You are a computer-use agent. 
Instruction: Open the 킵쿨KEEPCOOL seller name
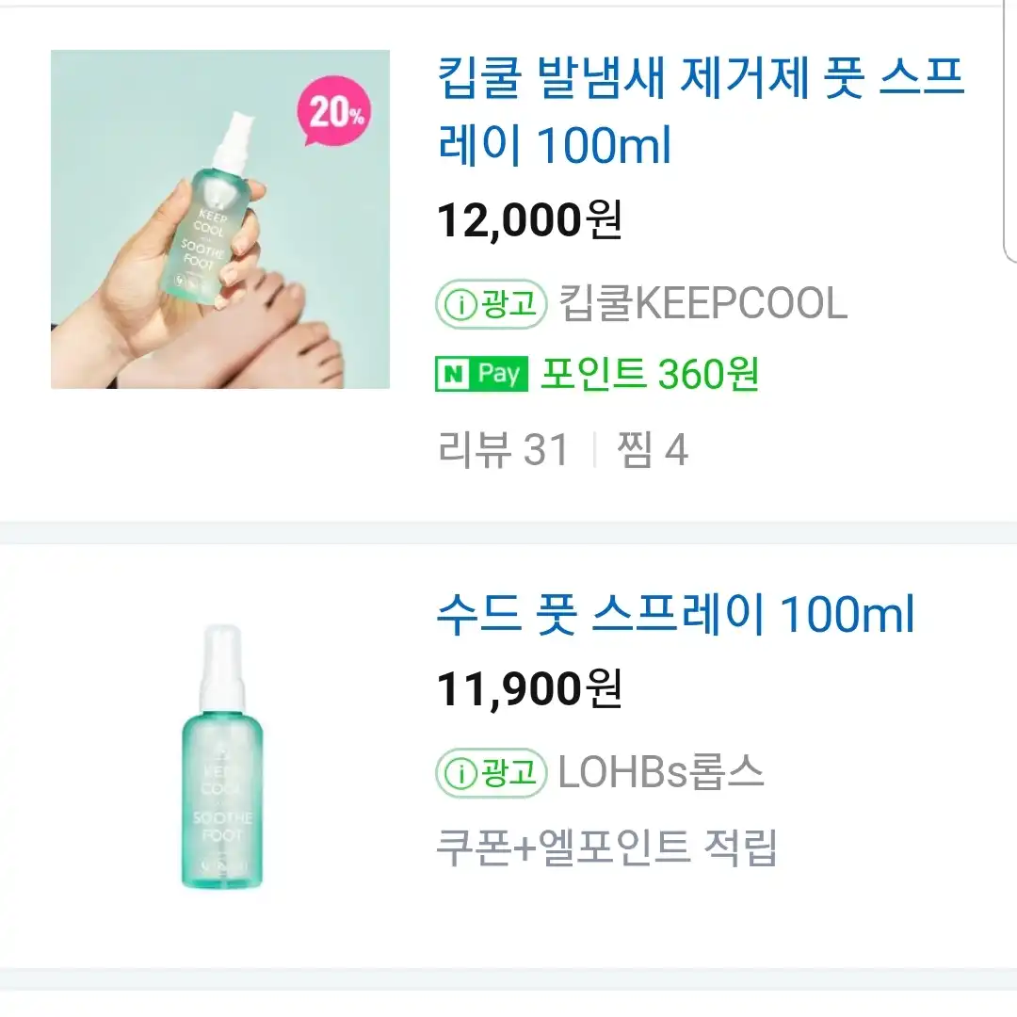[702, 303]
